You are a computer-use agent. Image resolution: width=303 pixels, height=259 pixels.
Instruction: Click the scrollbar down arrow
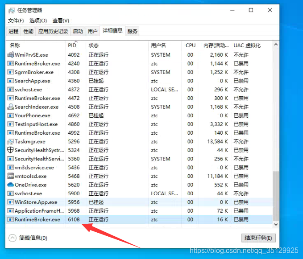(x=276, y=225)
